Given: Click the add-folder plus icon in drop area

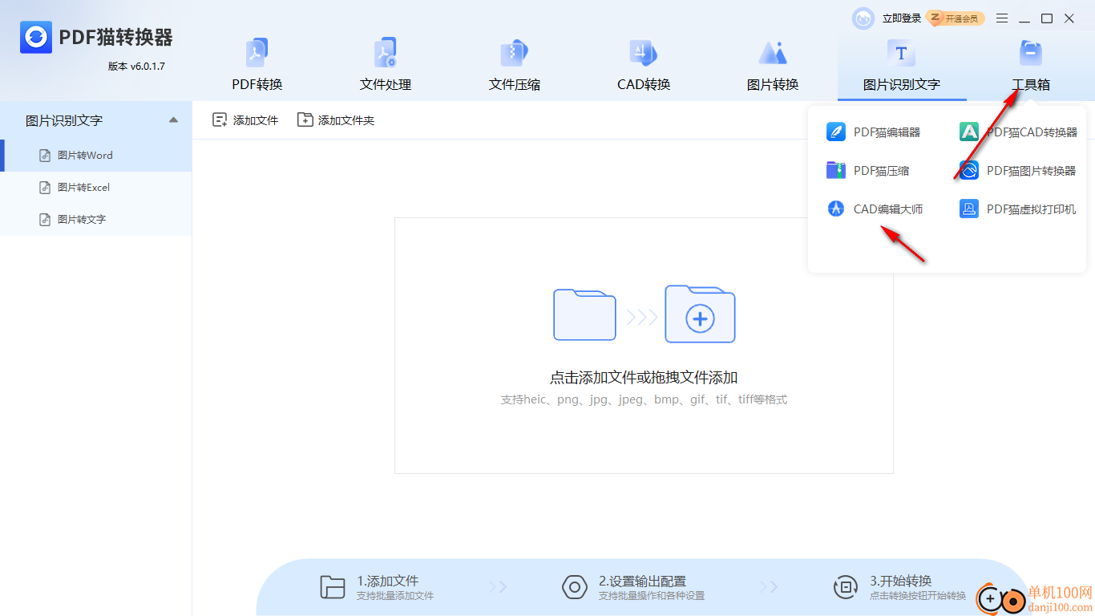Looking at the screenshot, I should (700, 314).
